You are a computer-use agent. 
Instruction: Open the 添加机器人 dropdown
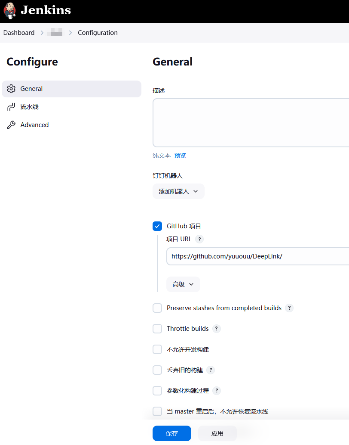[178, 191]
